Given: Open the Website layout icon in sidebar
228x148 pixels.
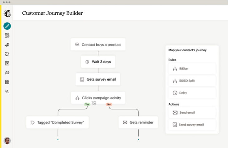Looking at the screenshot, I should click(x=7, y=63).
